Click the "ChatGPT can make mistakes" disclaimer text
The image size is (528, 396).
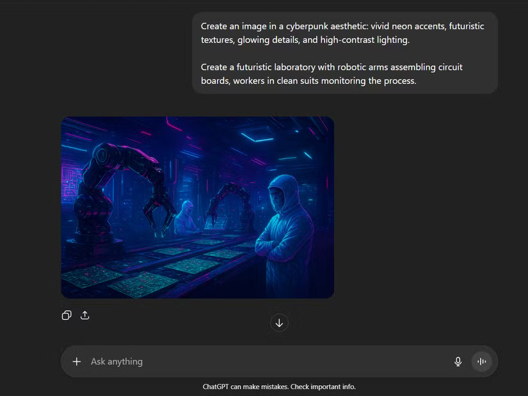click(247, 386)
